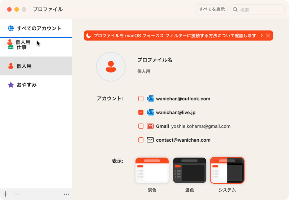Image resolution: width=289 pixels, height=200 pixels.
Task: Add a new profile with the plus button
Action: click(x=6, y=194)
